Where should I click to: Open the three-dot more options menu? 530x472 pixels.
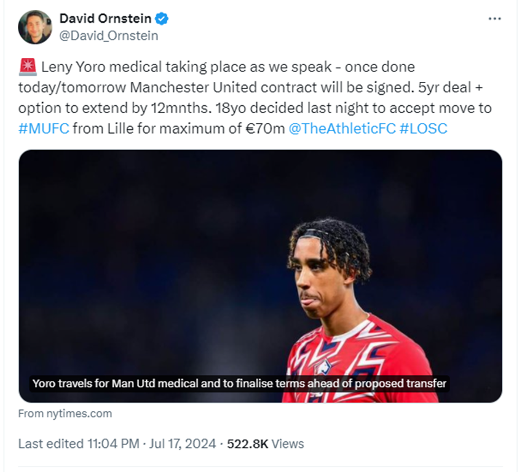[x=494, y=18]
